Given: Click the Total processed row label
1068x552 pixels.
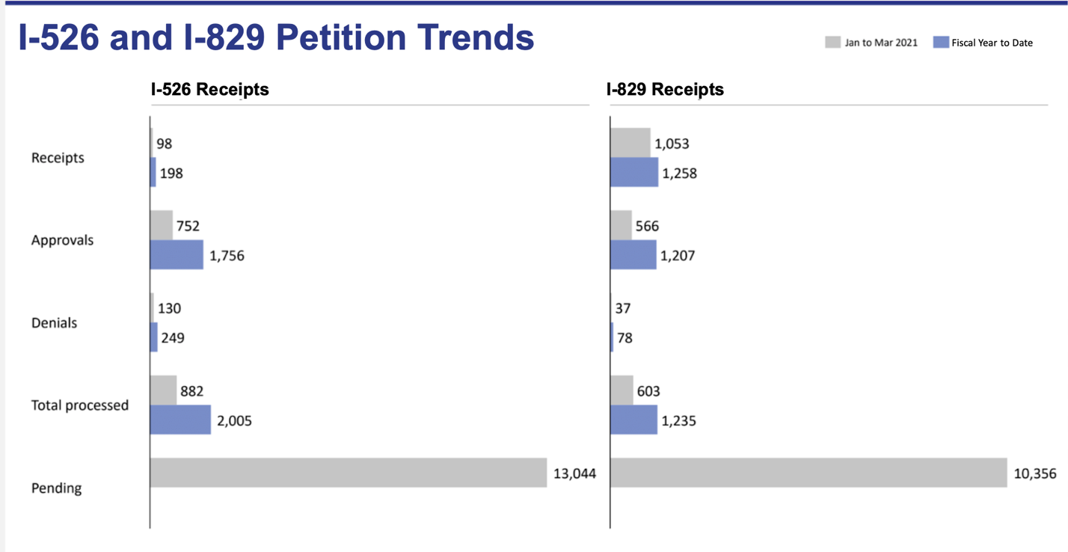Looking at the screenshot, I should (80, 405).
